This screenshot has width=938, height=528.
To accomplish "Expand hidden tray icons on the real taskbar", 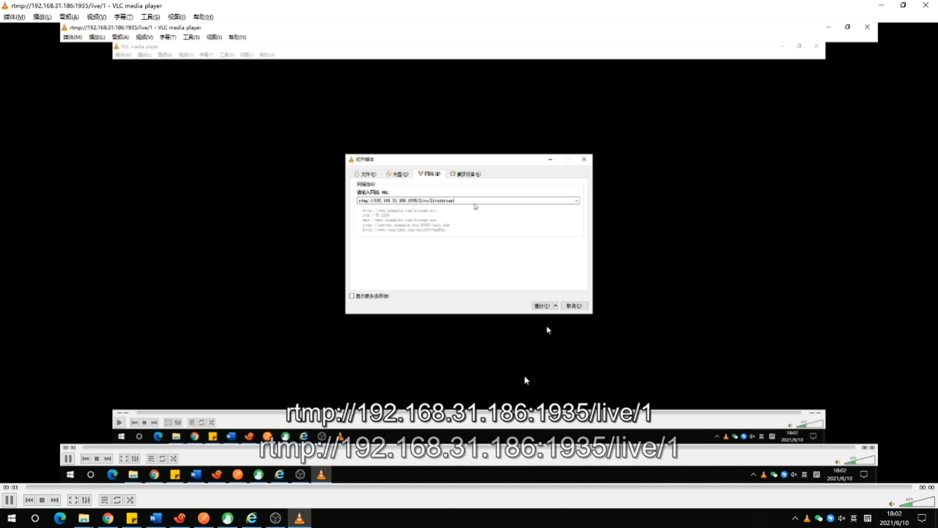I will pyautogui.click(x=795, y=518).
